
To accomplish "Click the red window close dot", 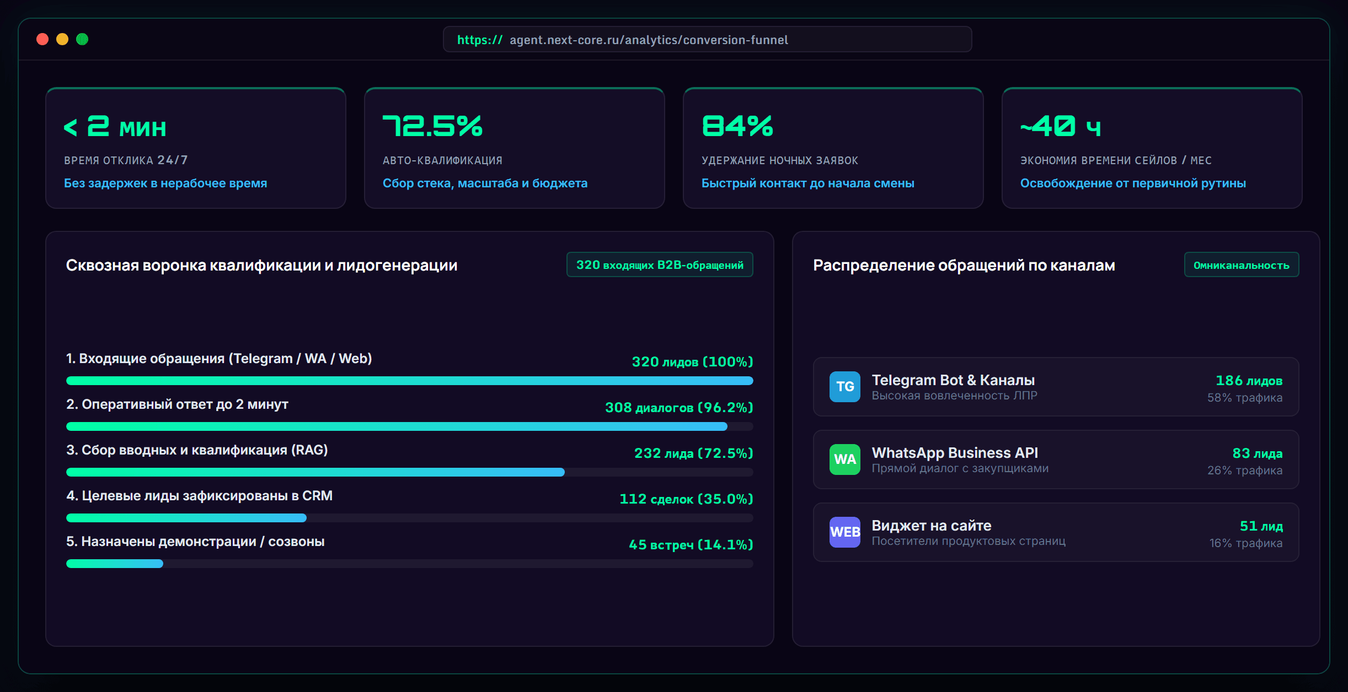I will (42, 39).
